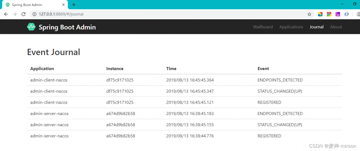Click ENDPOINTS_DETECTED in the admin-client-nacos row
The height and width of the screenshot is (151, 360).
click(280, 80)
